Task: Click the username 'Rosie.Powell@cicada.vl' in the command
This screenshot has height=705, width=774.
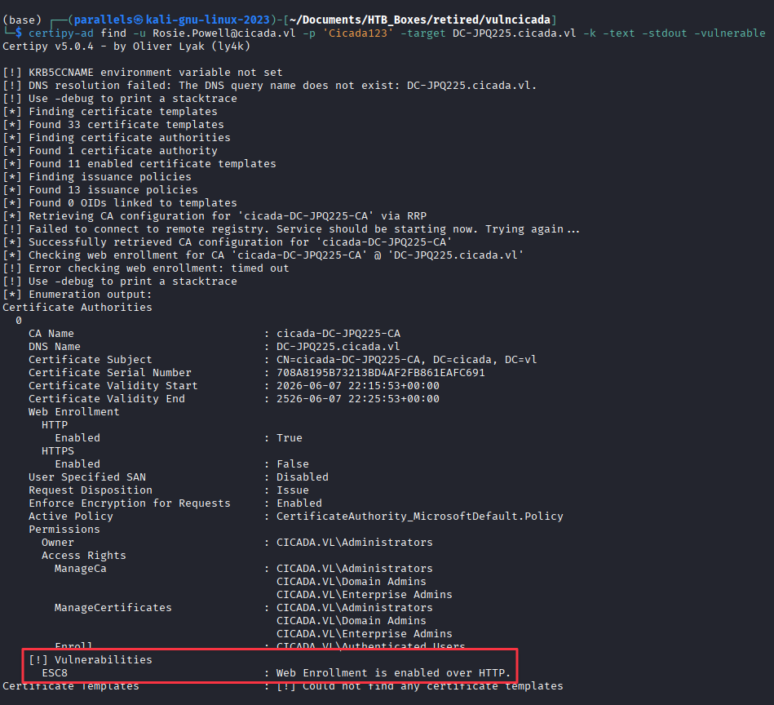Action: coord(223,33)
